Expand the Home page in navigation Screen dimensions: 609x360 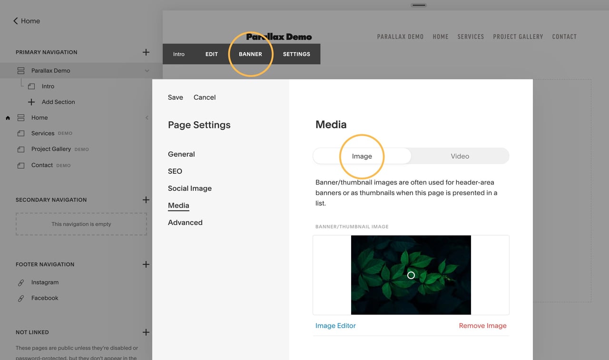[147, 117]
